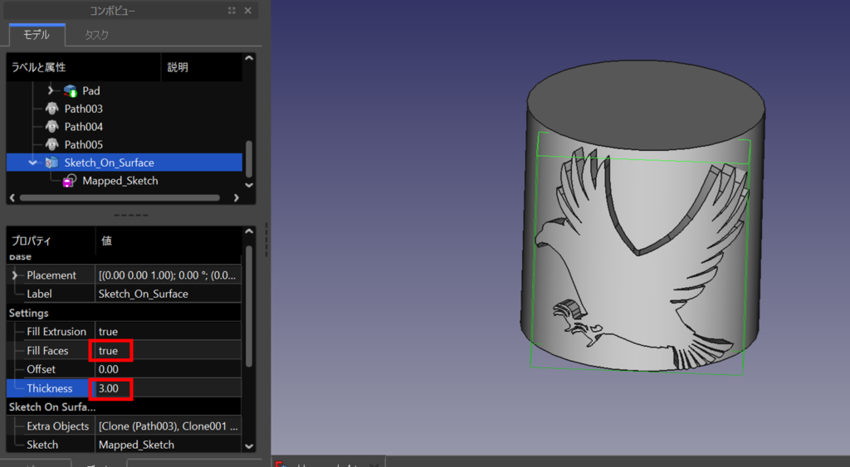This screenshot has width=850, height=467.
Task: Click the Path003 object icon
Action: (52, 109)
